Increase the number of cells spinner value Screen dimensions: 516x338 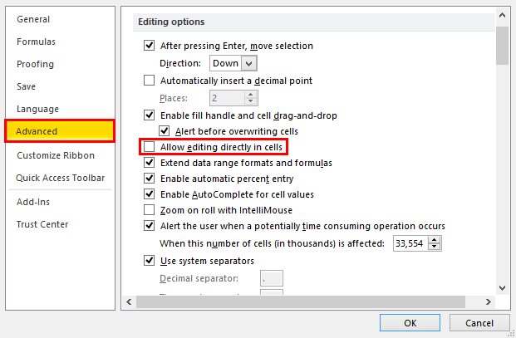(435, 239)
